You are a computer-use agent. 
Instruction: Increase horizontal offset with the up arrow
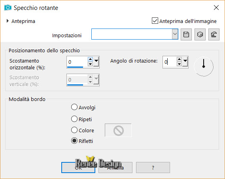pyautogui.click(x=90, y=59)
